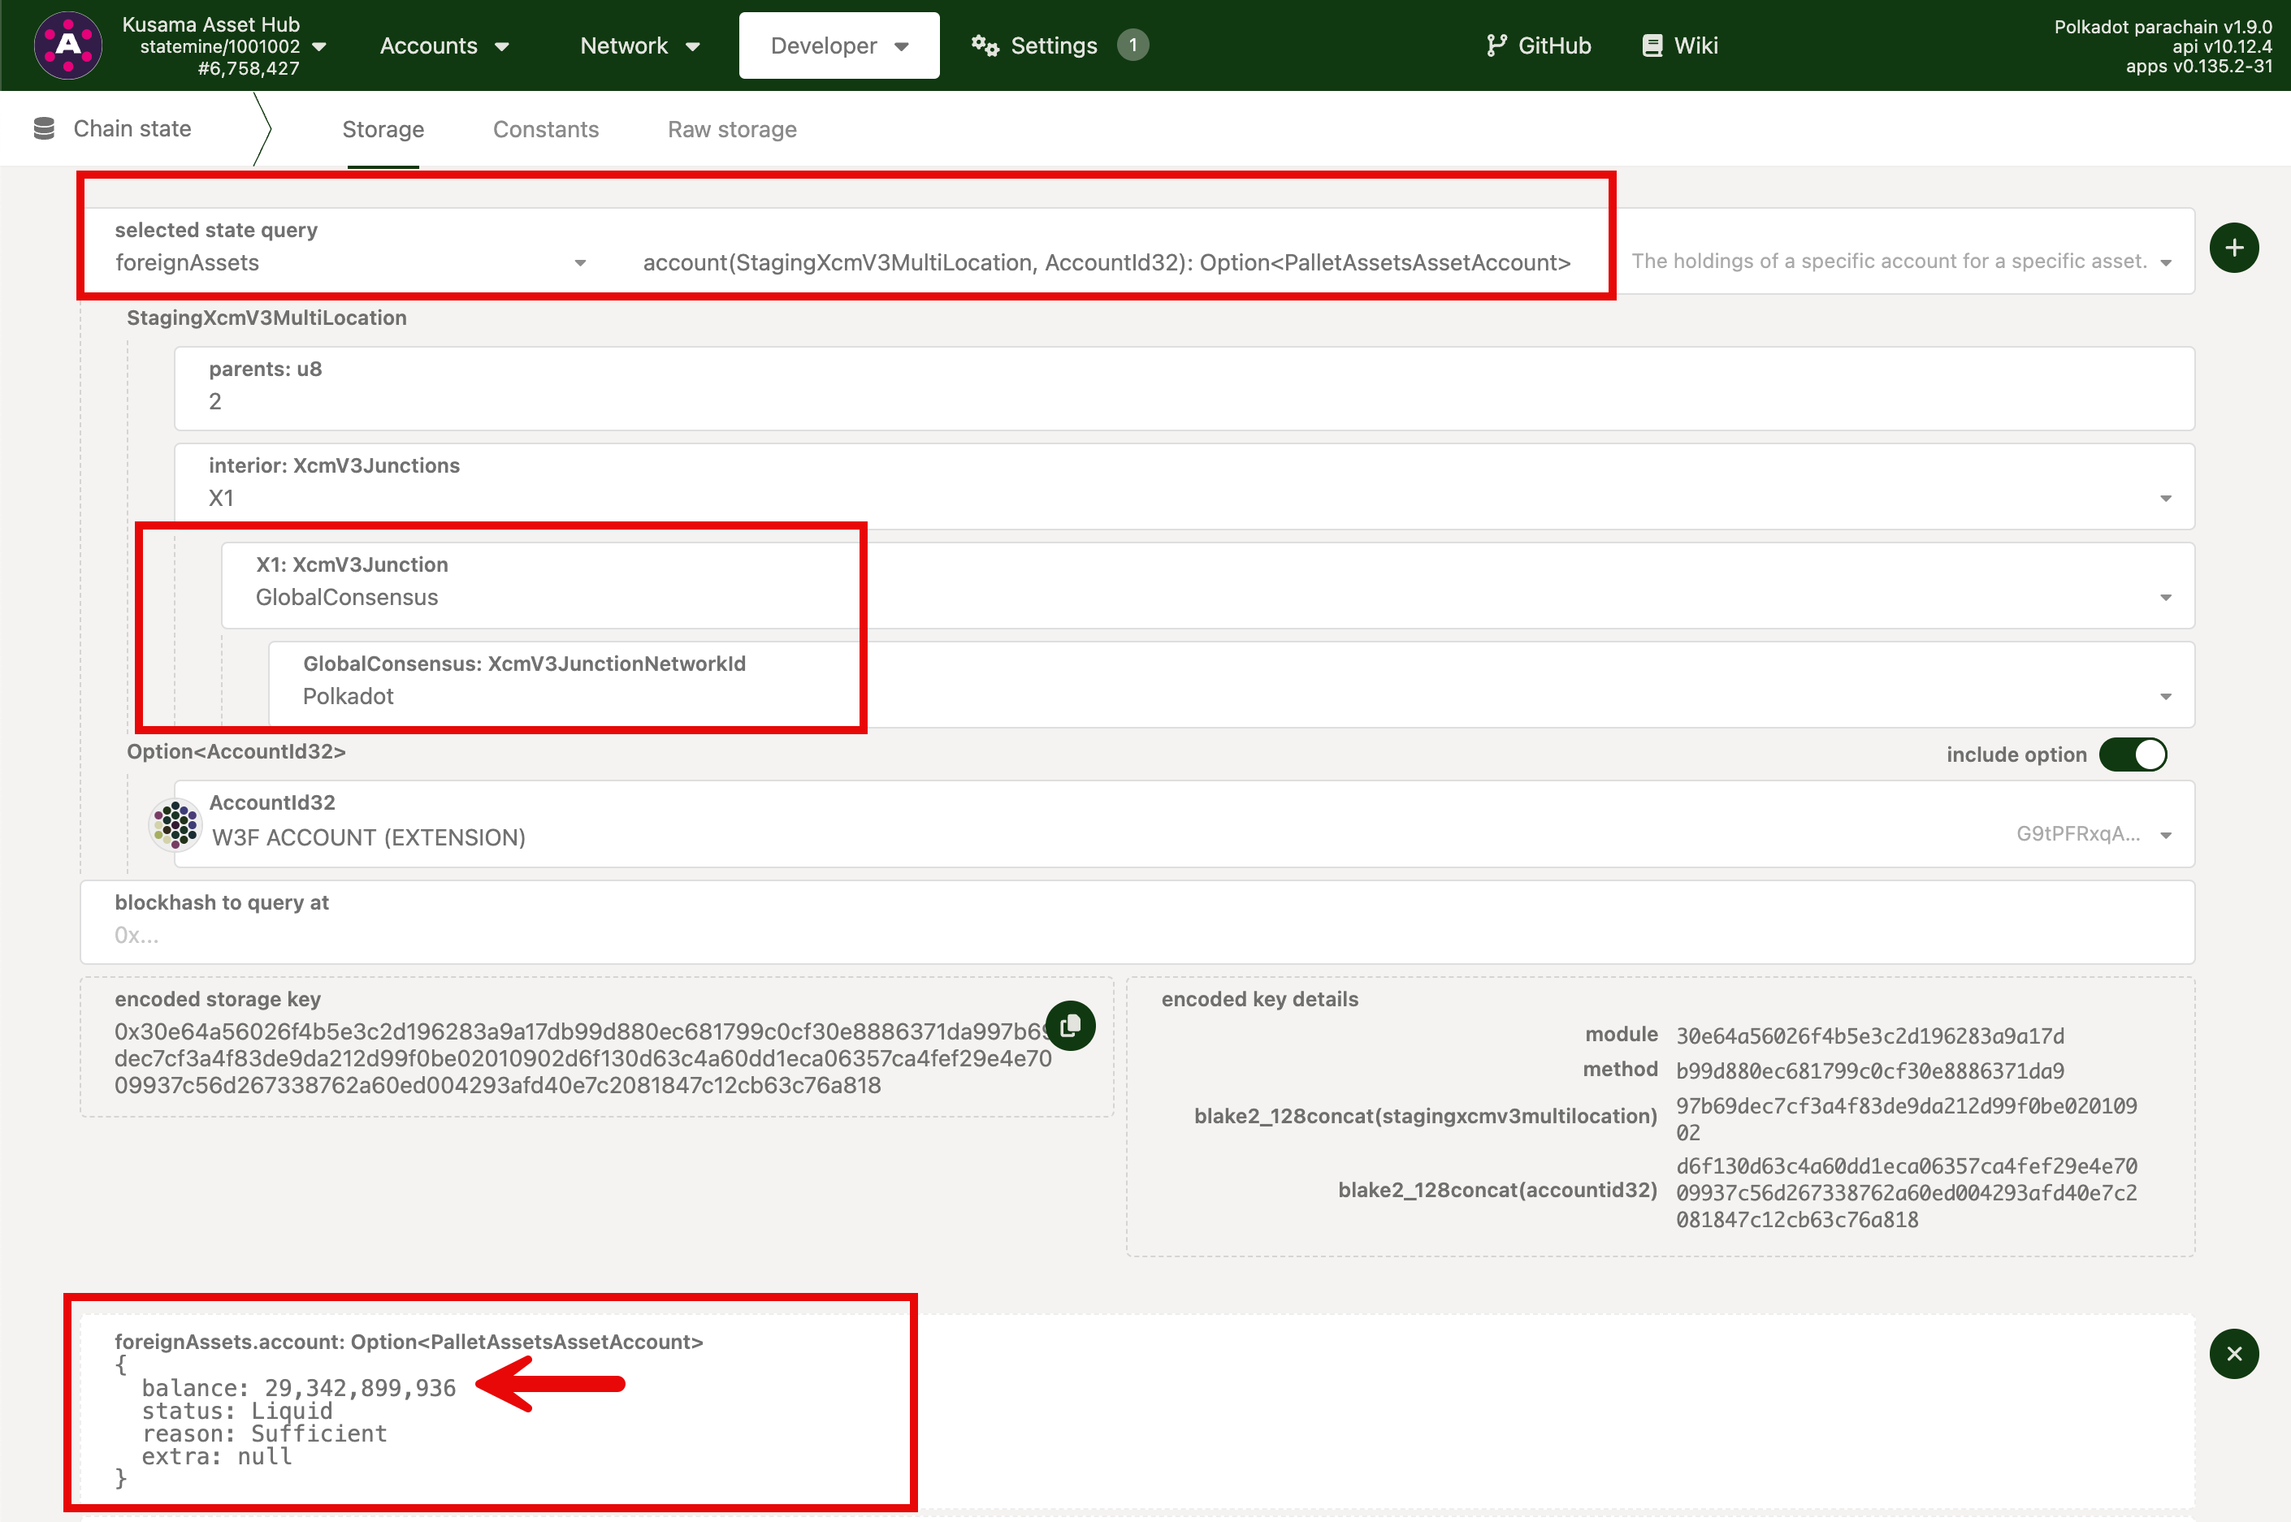This screenshot has height=1522, width=2291.
Task: Toggle the include option switch
Action: point(2132,755)
